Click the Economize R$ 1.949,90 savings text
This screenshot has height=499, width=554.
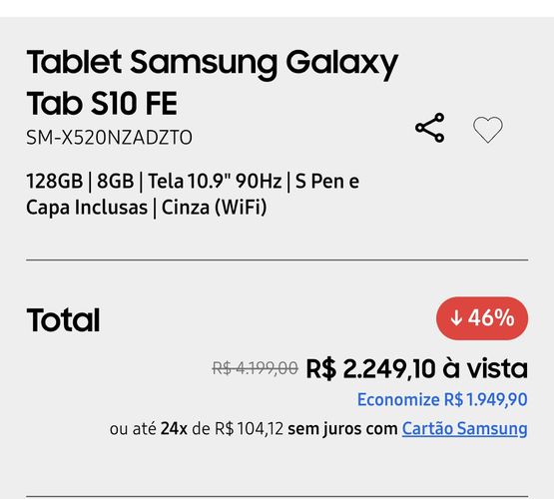tap(442, 400)
